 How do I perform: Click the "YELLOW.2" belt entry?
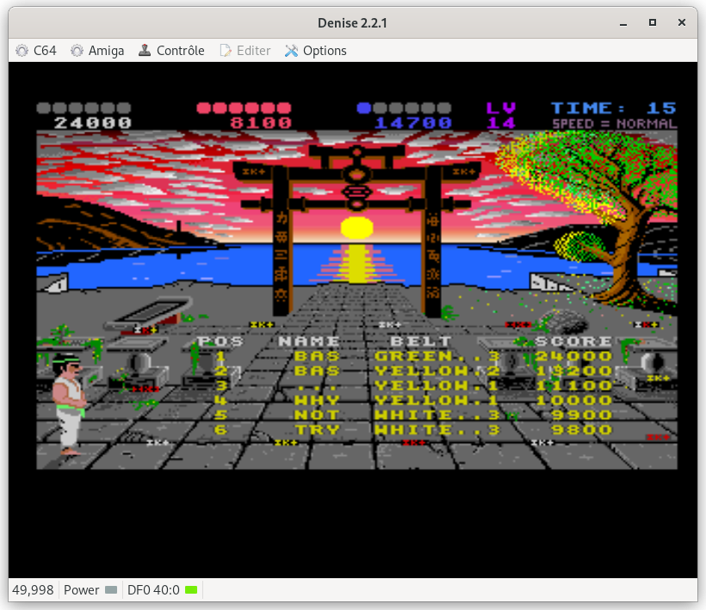pyautogui.click(x=437, y=371)
